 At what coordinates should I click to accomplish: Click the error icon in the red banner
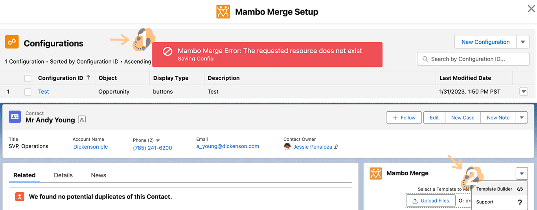(167, 52)
